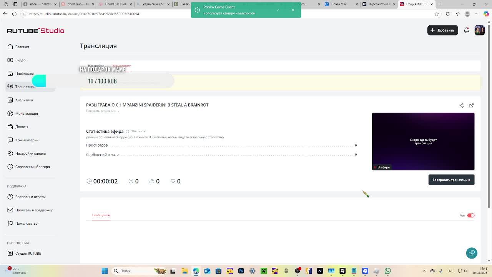Refresh stream statistics with Обновить
This screenshot has width=492, height=277.
point(135,132)
